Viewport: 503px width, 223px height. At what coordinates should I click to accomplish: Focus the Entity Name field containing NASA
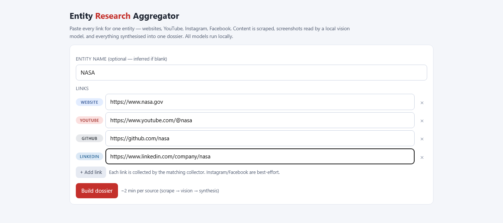(x=251, y=73)
